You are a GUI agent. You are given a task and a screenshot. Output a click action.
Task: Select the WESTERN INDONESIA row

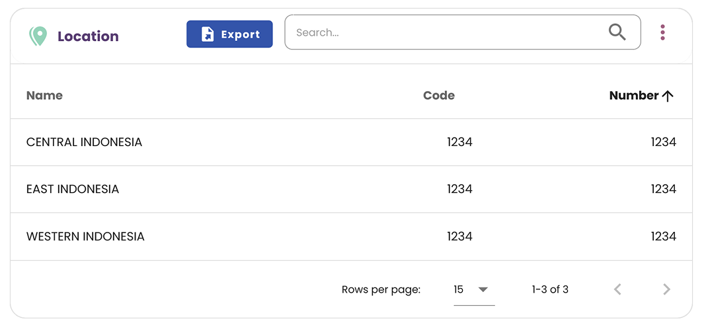point(85,237)
